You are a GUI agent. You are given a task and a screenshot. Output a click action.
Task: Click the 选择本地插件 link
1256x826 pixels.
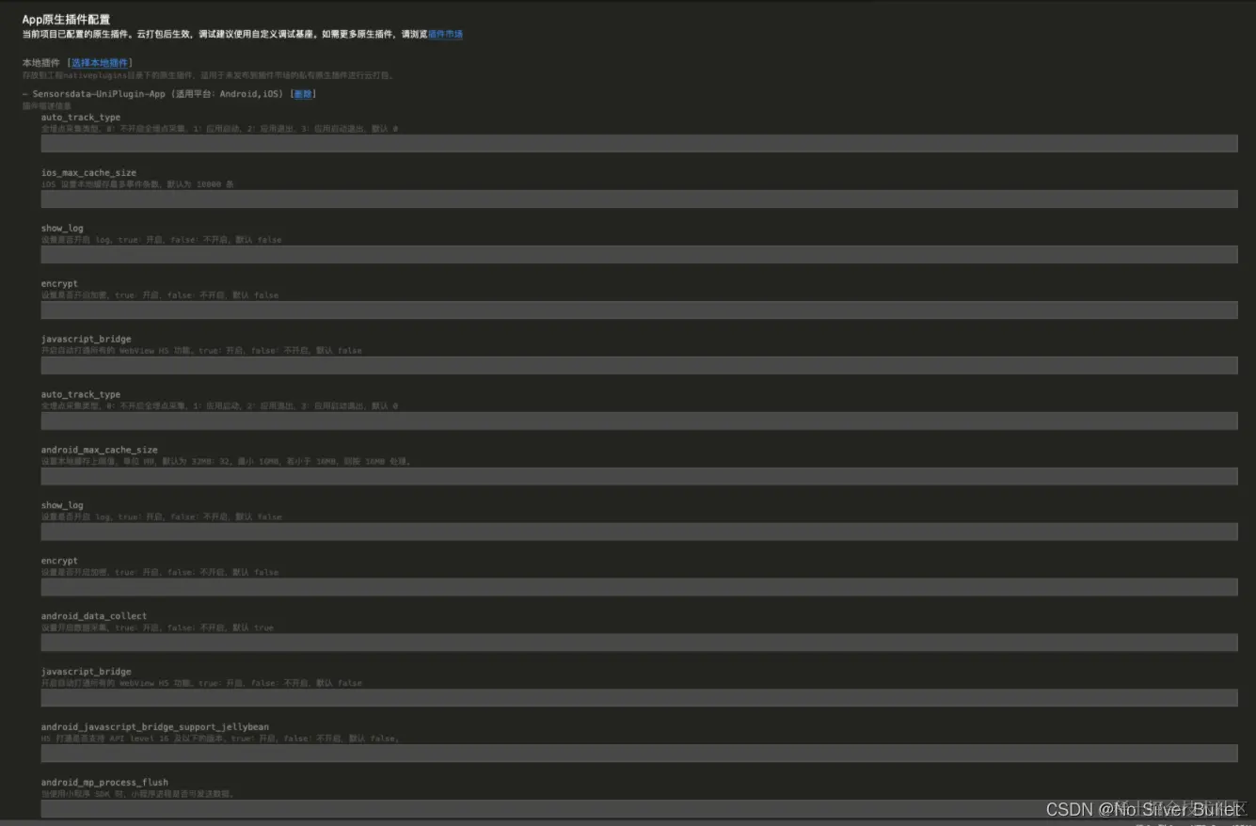tap(100, 63)
